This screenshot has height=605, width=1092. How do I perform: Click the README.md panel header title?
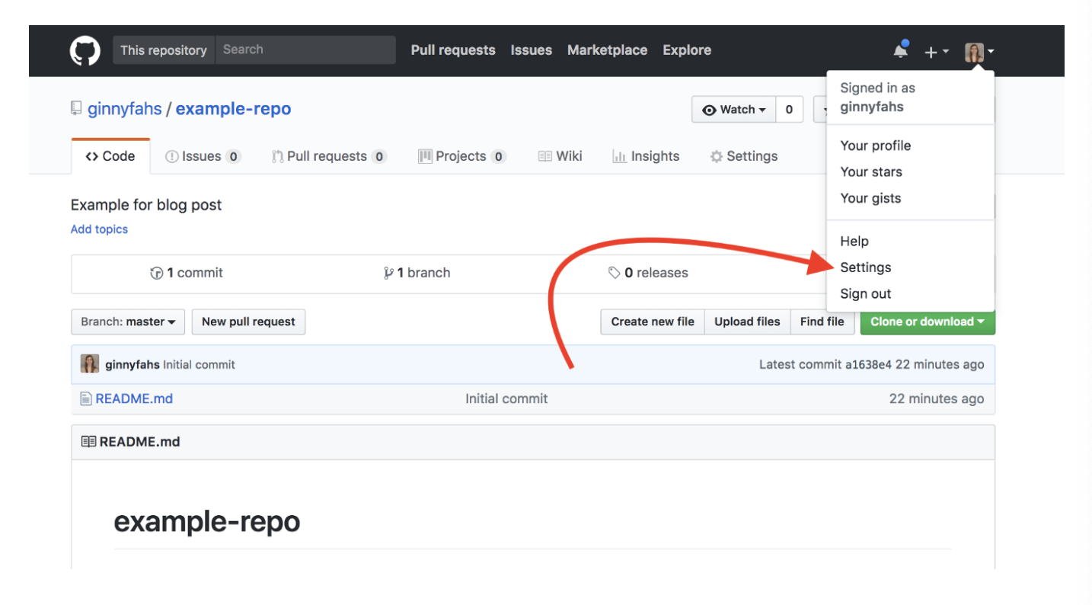pos(140,442)
